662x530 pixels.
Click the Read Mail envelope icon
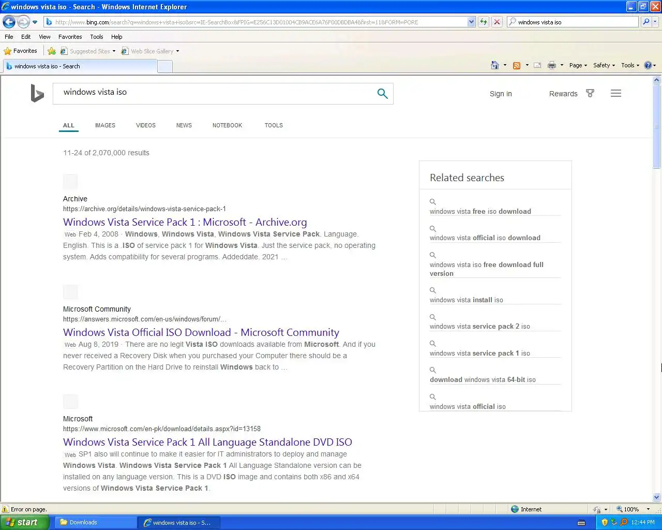(537, 65)
